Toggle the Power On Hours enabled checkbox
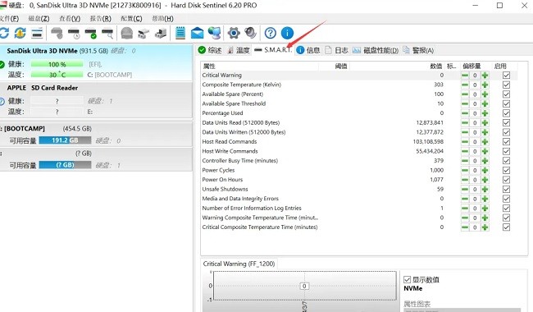 tap(506, 180)
